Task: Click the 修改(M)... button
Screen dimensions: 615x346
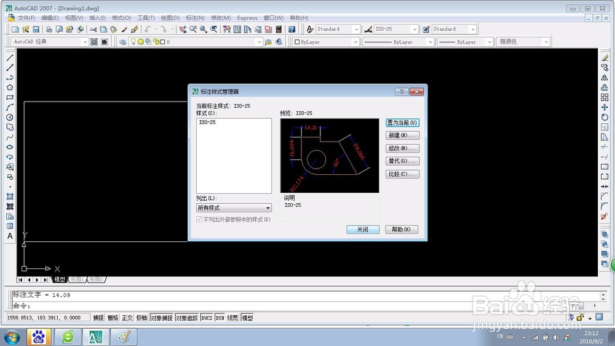Action: [402, 148]
